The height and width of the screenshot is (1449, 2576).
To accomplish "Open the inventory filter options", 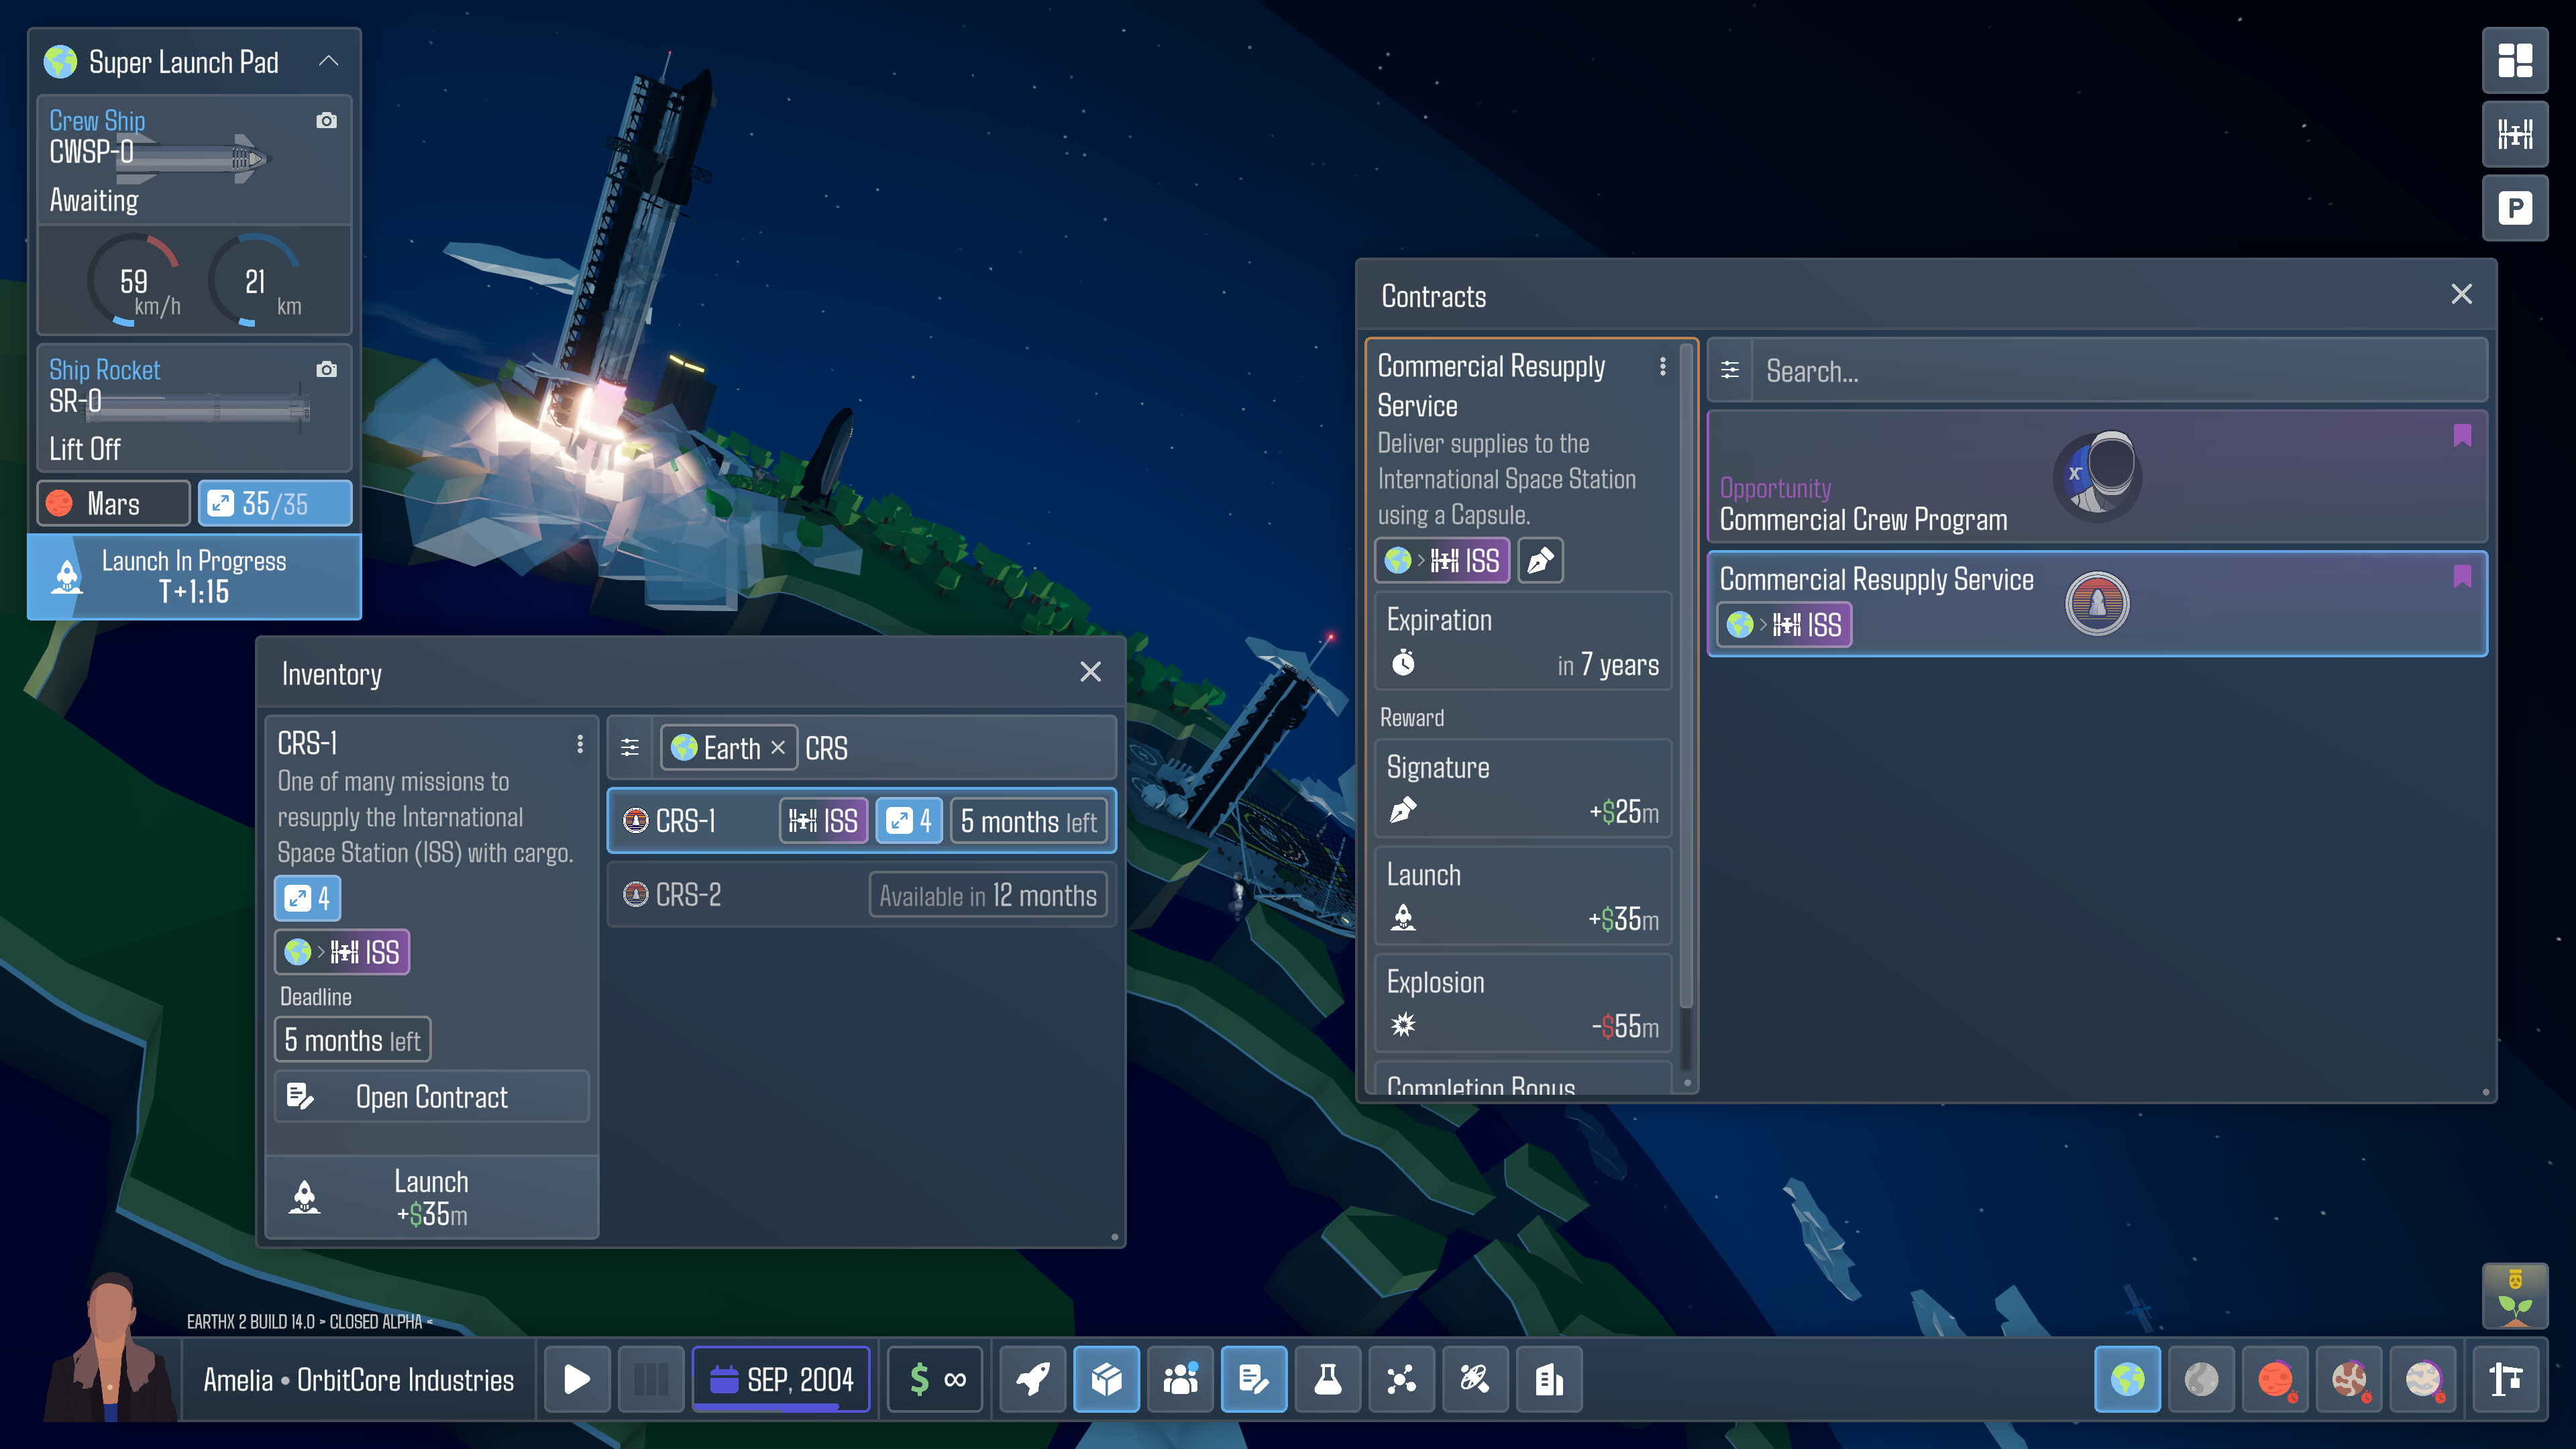I will point(630,747).
